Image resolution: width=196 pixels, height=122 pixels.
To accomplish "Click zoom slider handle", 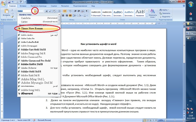I will point(174,120).
